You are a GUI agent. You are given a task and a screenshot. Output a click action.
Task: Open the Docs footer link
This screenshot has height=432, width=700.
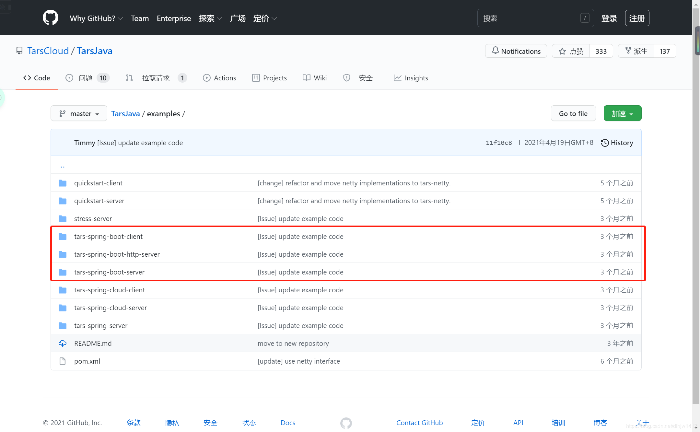[288, 423]
